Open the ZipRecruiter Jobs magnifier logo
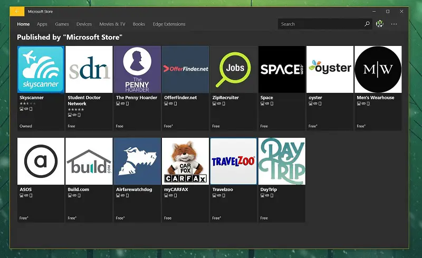 234,69
